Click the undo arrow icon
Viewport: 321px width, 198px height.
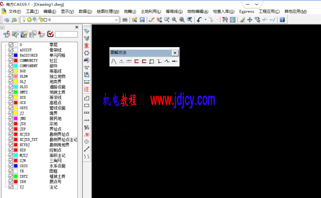199,20
